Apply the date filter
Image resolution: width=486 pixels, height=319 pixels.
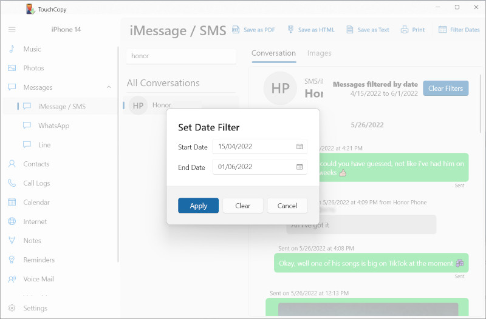point(199,206)
